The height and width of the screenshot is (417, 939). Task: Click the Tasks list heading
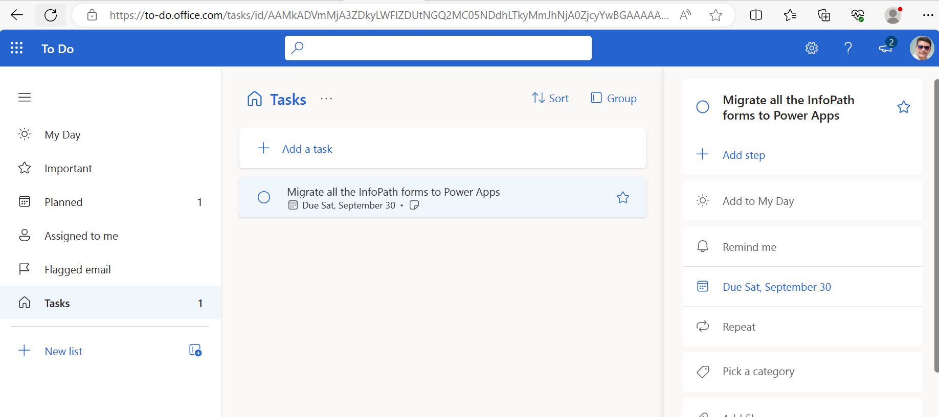tap(288, 99)
